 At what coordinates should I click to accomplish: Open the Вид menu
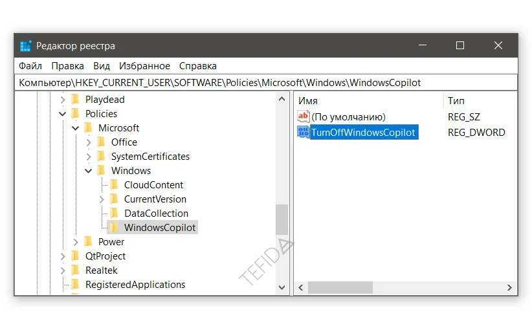102,66
